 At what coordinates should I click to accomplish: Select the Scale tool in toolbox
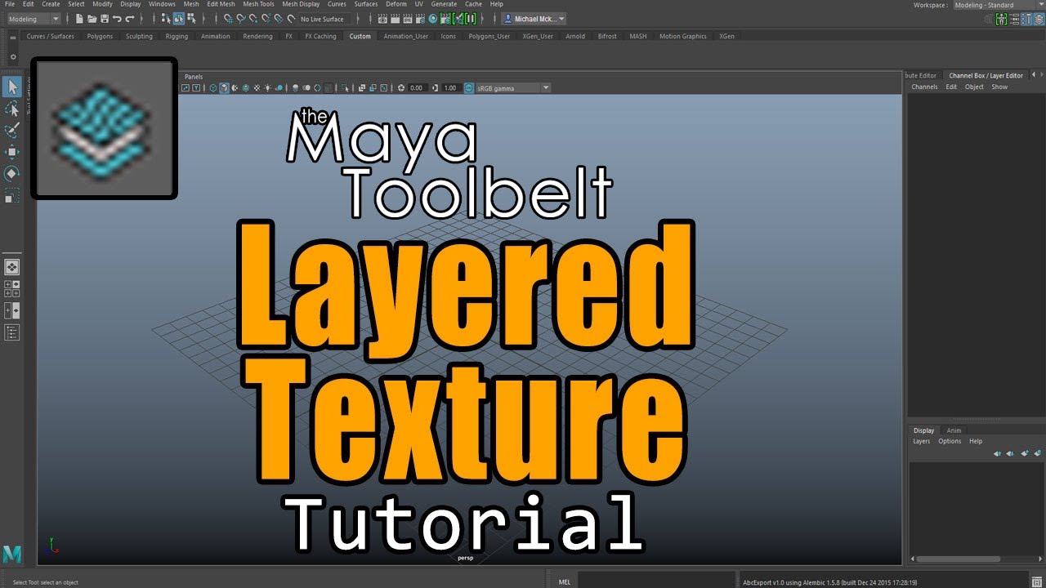click(x=12, y=195)
